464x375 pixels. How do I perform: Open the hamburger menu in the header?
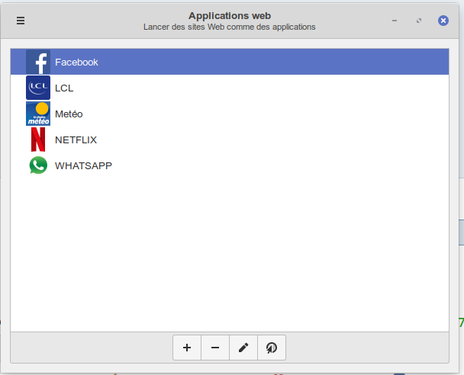[21, 21]
